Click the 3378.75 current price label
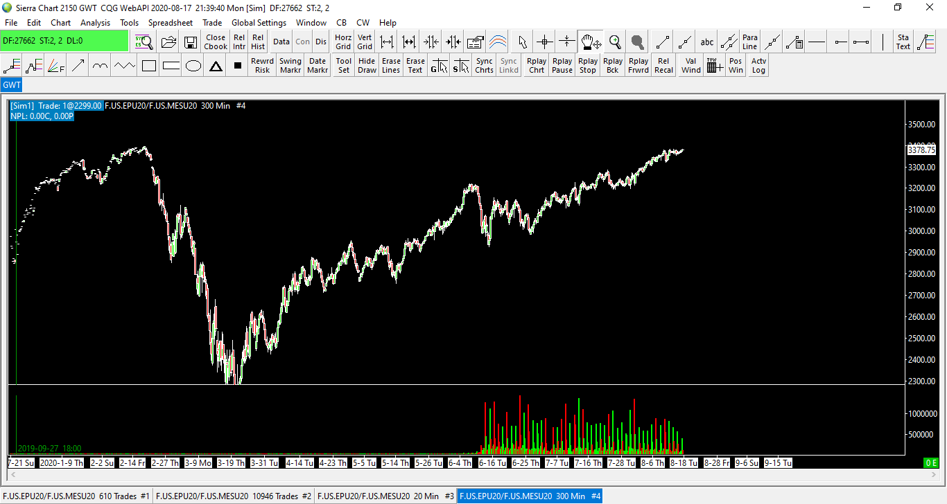This screenshot has height=504, width=947. coord(921,150)
